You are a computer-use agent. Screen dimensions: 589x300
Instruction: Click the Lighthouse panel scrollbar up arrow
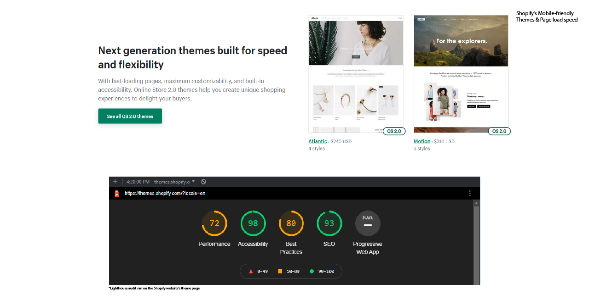[x=477, y=203]
